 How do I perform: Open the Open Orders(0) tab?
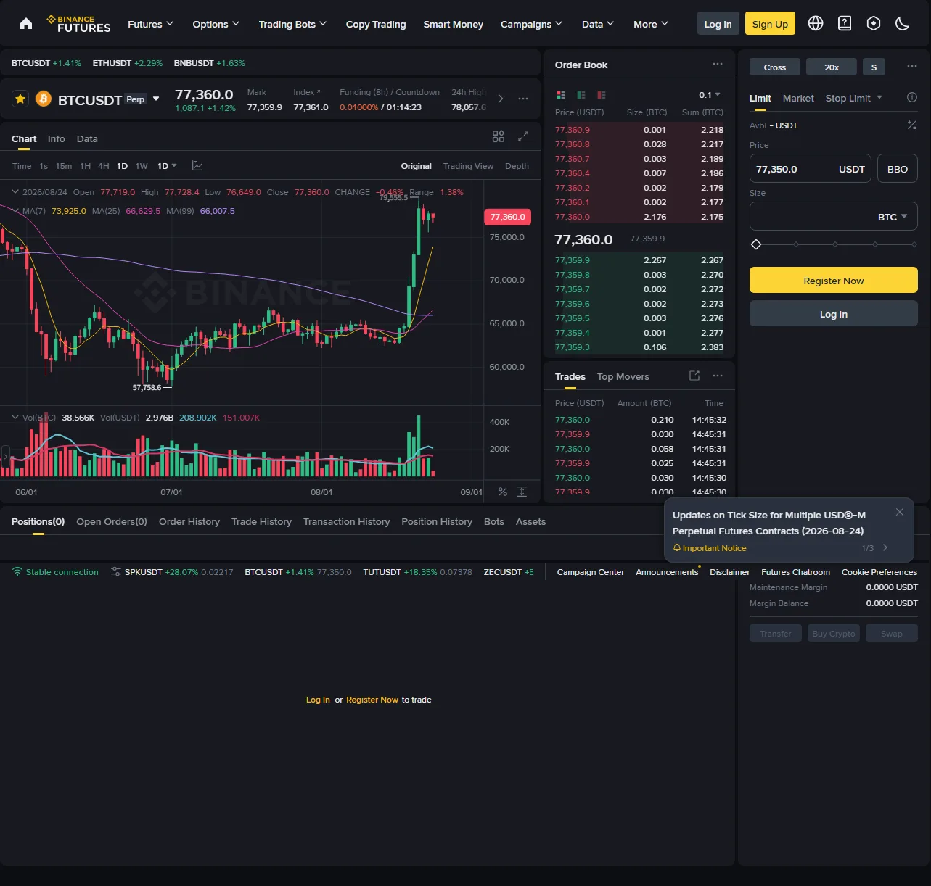(112, 521)
